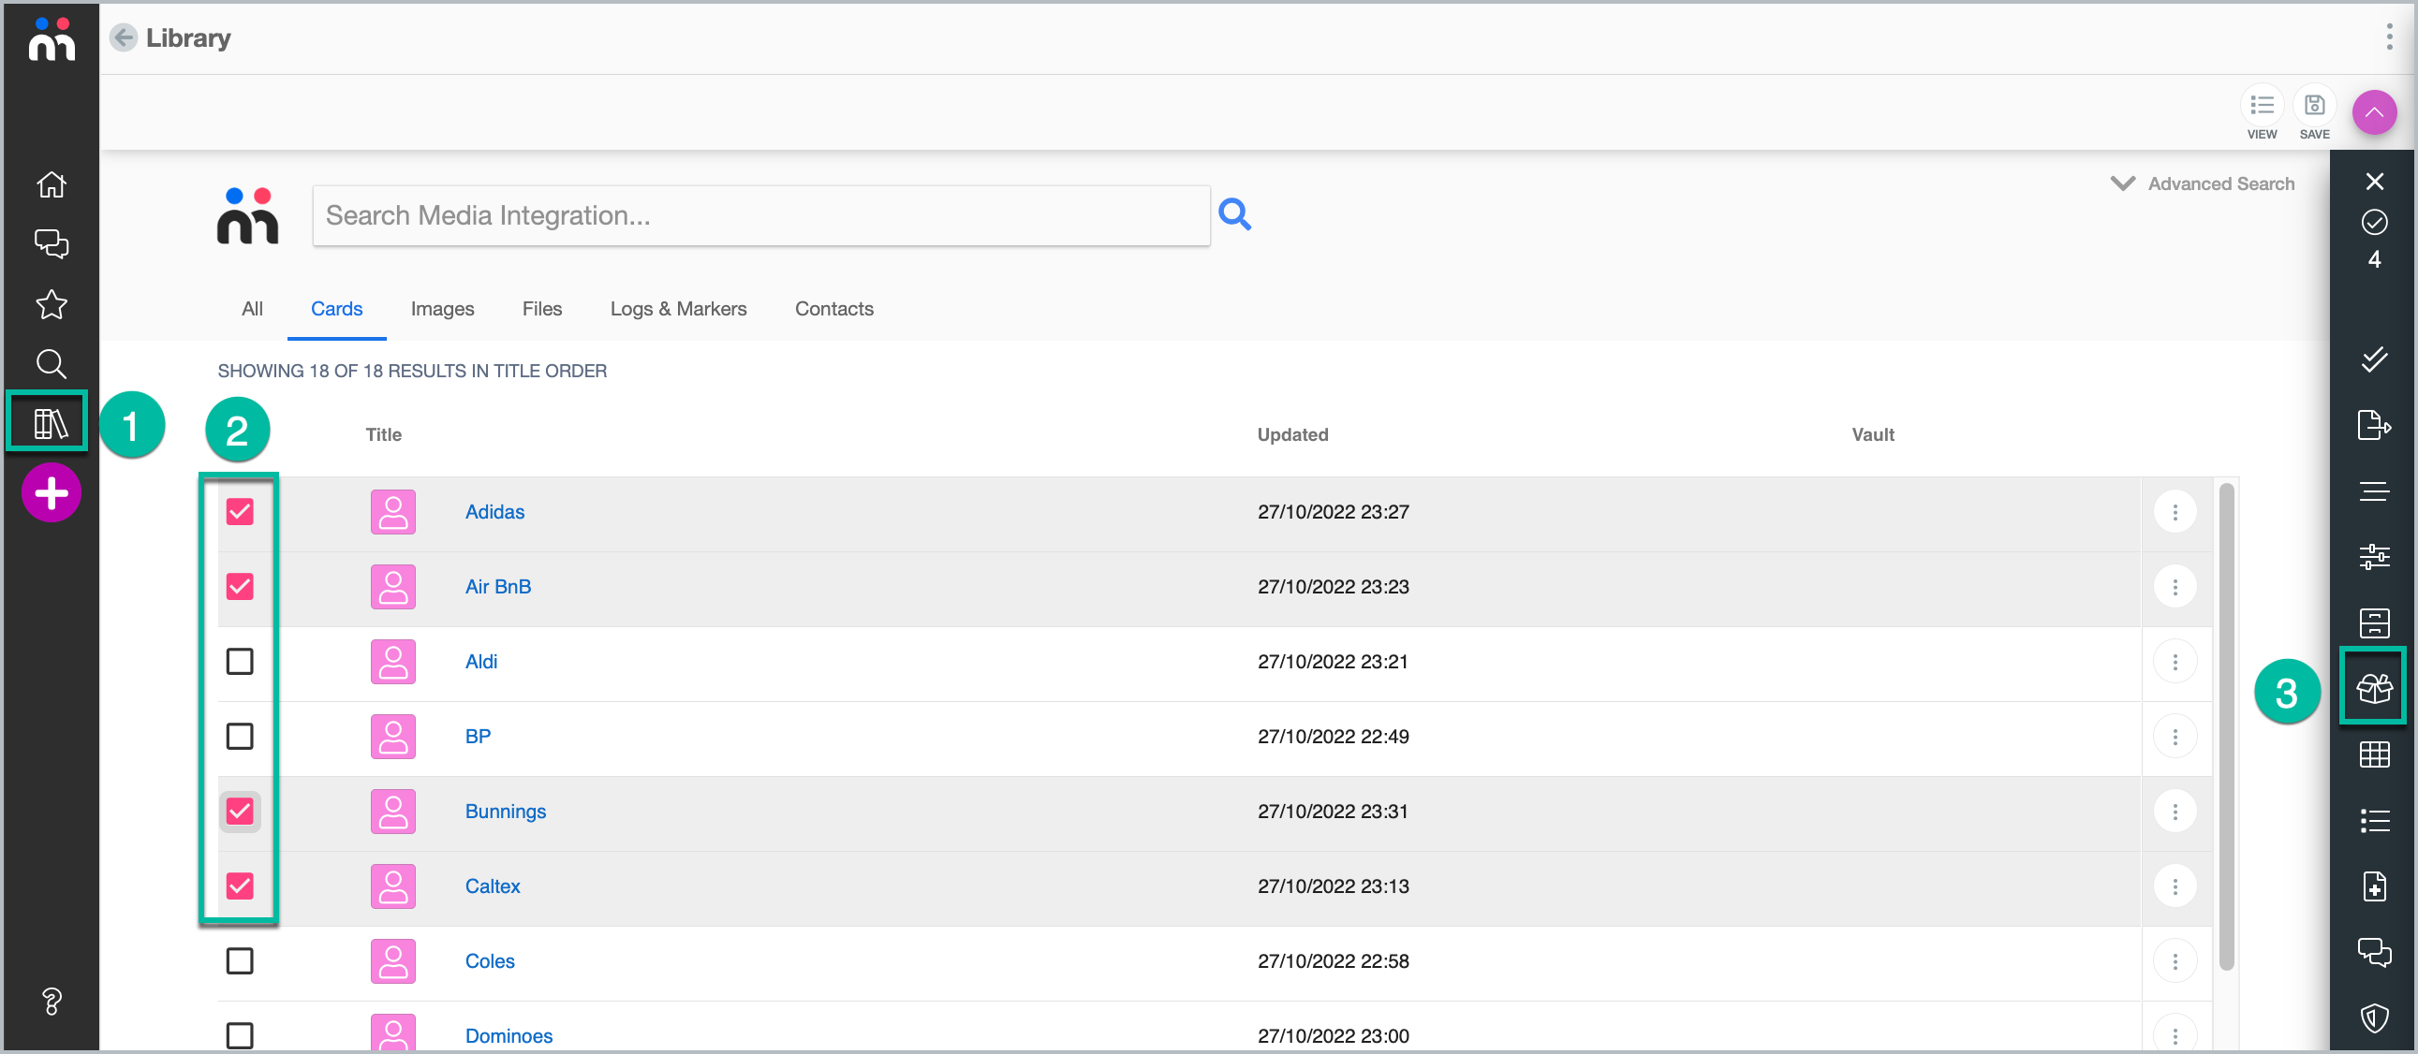Open the three-dot menu for Bunnings row
The image size is (2418, 1054).
(2174, 811)
